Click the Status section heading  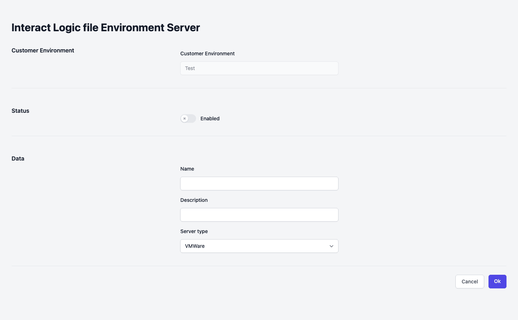21,111
